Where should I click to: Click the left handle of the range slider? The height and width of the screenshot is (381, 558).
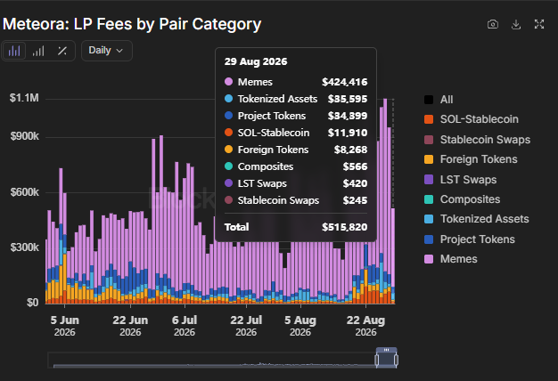(377, 360)
